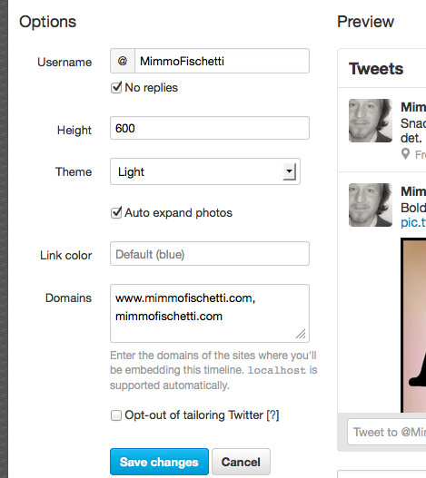Click the Save changes button
Viewport: 426px width, 478px height.
point(159,462)
